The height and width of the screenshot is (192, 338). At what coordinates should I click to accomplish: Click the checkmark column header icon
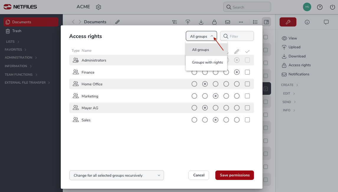(x=247, y=52)
